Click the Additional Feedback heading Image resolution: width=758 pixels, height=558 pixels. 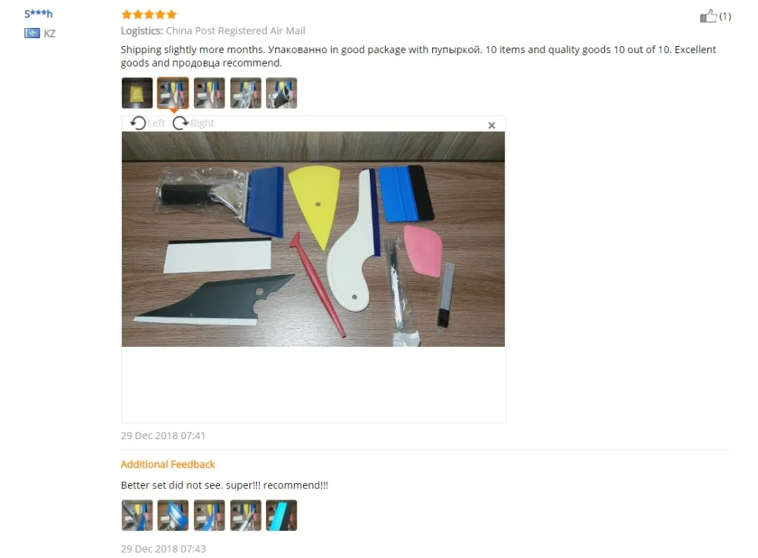[168, 464]
